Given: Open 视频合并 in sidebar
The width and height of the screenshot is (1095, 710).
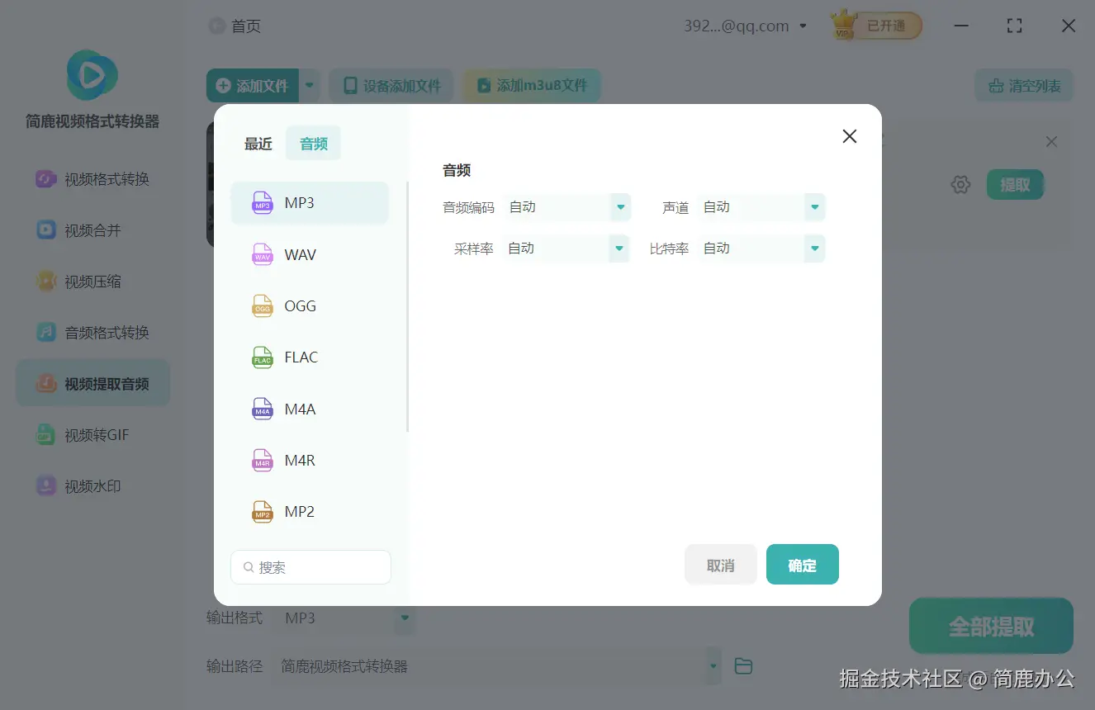Looking at the screenshot, I should [x=93, y=230].
